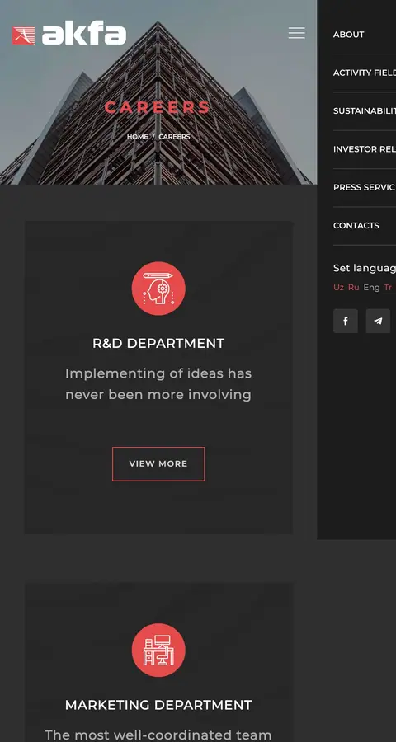396x742 pixels.
Task: Open the Sustainability menu item
Action: (365, 110)
